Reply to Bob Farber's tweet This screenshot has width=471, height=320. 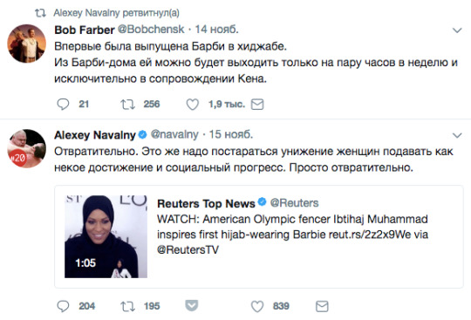63,105
